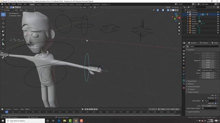
Task: Select the Measure tool
Action: click(x=3, y=44)
